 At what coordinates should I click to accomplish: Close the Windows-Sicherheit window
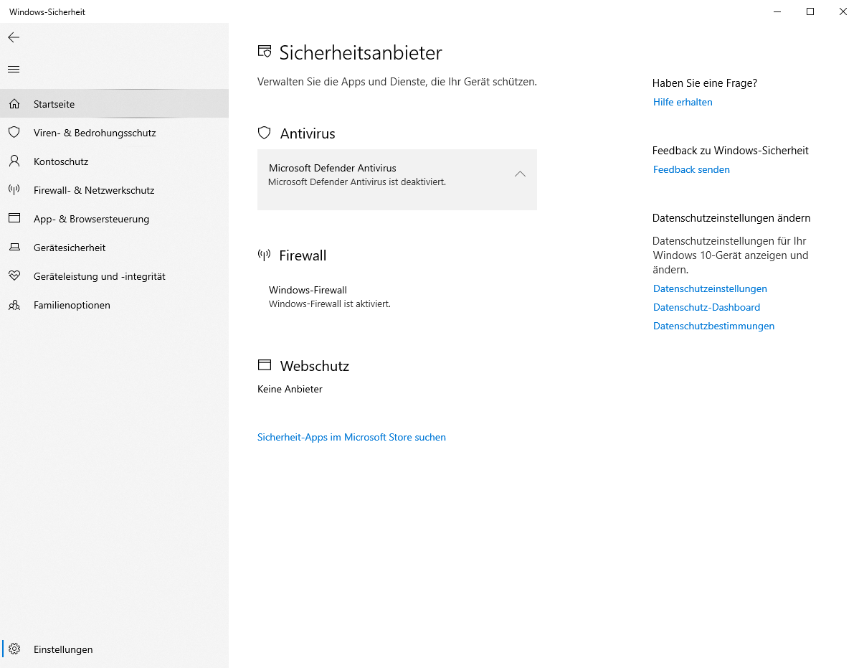tap(843, 11)
